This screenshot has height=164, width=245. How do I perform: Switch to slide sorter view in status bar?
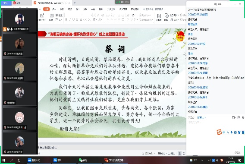tap(184, 153)
